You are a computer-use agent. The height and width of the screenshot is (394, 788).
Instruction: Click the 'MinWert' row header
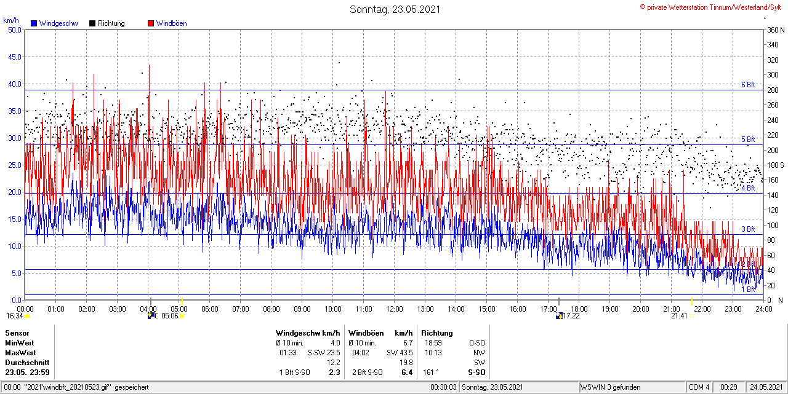tap(20, 342)
